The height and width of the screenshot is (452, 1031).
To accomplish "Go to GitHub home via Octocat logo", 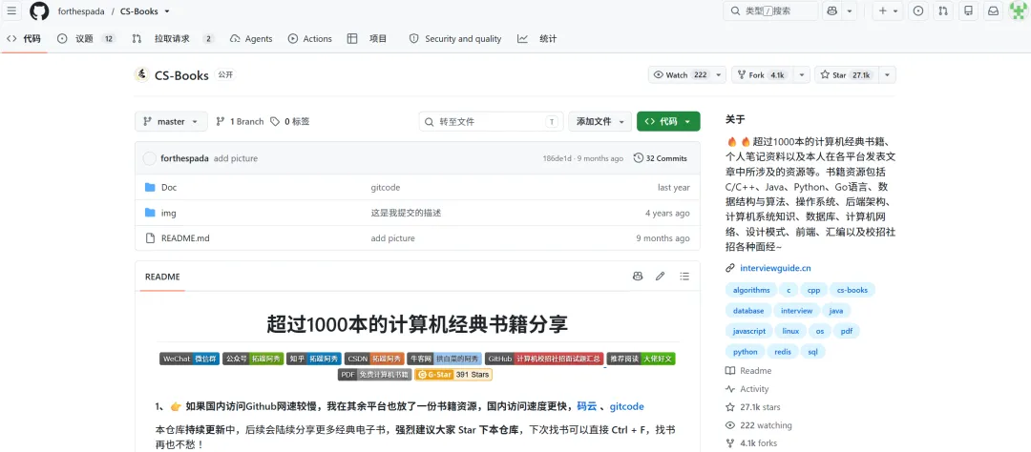I will [x=39, y=11].
